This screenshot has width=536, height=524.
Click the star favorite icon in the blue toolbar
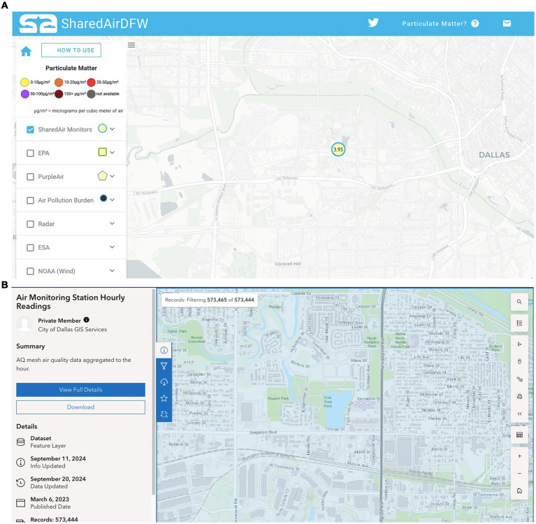coord(164,398)
